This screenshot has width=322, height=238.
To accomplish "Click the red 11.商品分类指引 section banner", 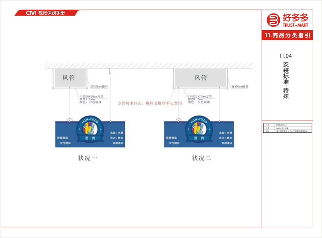I will [x=287, y=35].
